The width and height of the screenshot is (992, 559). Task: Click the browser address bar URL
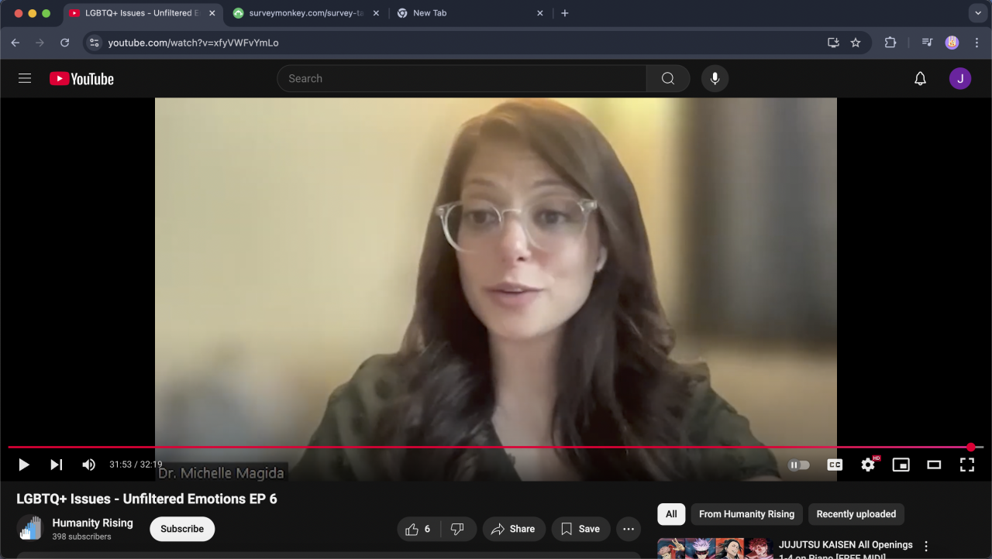(x=193, y=43)
